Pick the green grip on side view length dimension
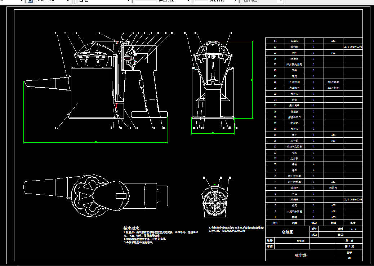The height and width of the screenshot is (266, 374). pos(95,142)
